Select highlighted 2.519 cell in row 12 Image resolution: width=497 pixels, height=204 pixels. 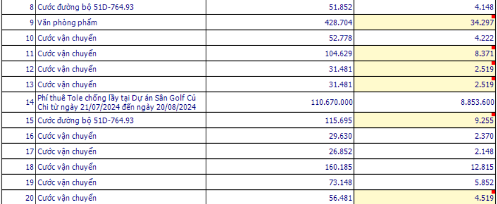coord(425,69)
